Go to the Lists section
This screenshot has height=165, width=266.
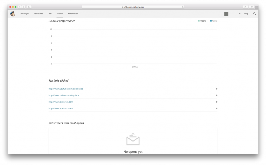click(x=50, y=14)
